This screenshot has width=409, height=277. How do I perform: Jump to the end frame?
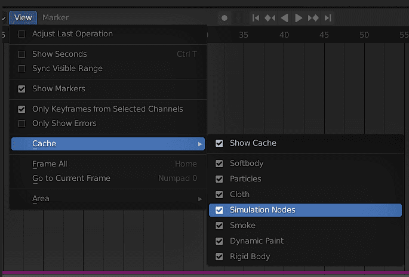327,18
